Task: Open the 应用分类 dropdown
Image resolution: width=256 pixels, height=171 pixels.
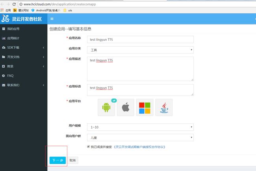Action: click(141, 50)
